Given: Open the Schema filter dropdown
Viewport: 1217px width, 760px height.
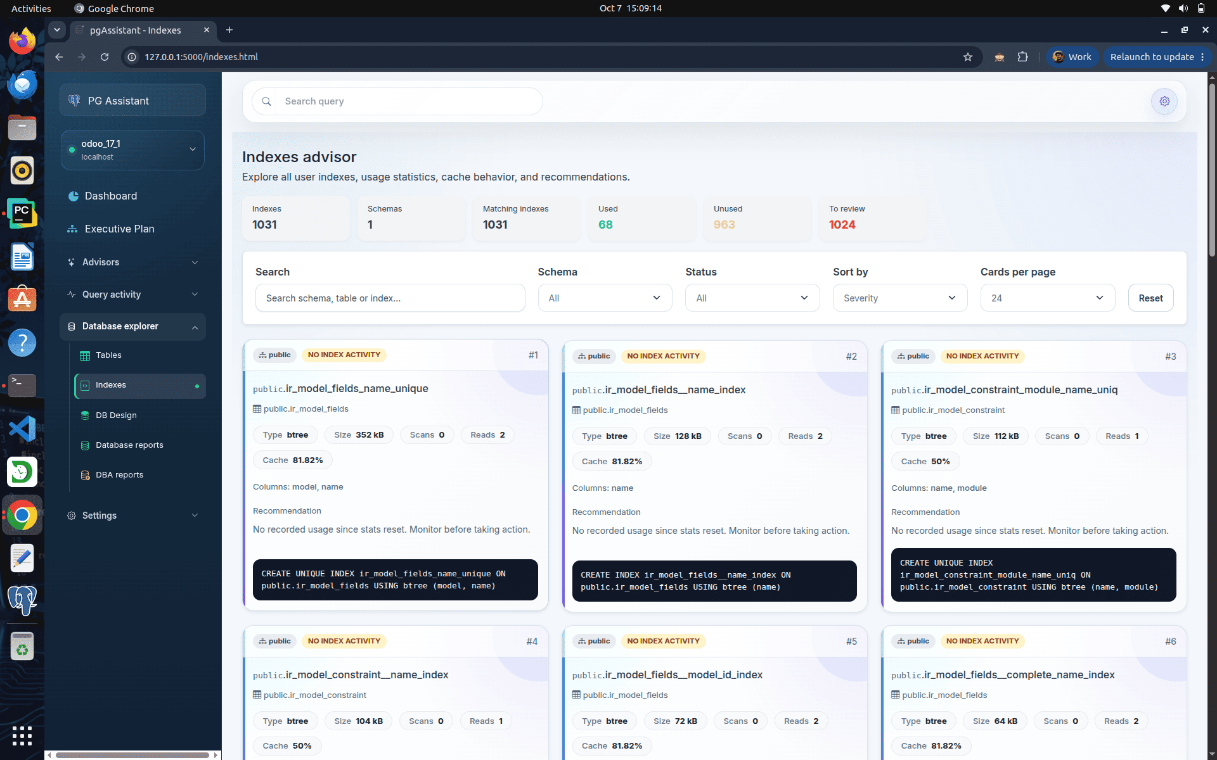Looking at the screenshot, I should click(x=605, y=298).
